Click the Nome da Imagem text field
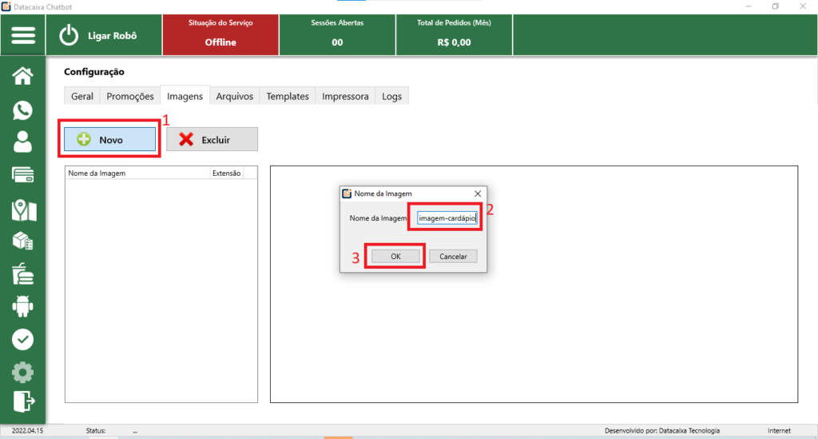The width and height of the screenshot is (818, 439). (x=447, y=218)
